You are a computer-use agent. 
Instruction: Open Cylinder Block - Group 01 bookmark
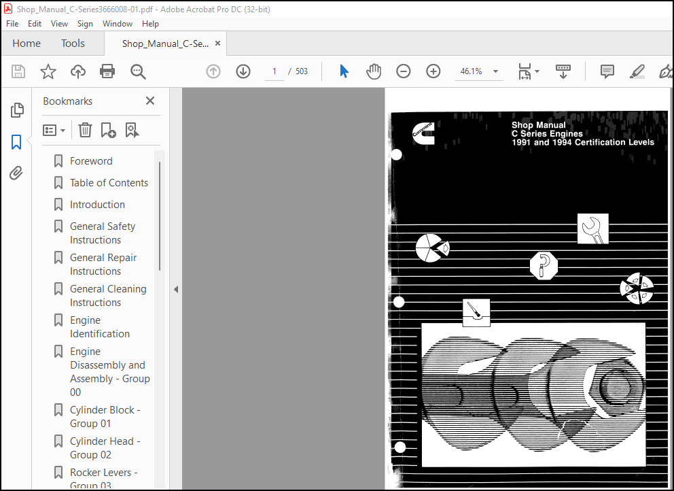click(105, 417)
